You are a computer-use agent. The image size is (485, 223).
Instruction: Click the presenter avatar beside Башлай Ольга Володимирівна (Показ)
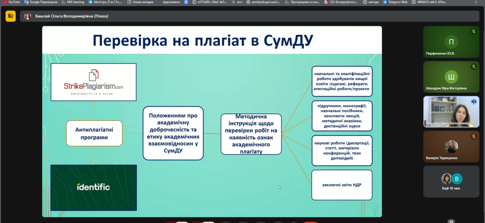28,16
